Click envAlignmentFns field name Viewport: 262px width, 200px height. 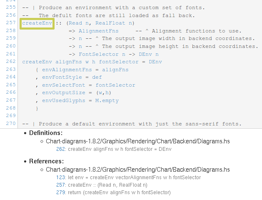point(67,70)
